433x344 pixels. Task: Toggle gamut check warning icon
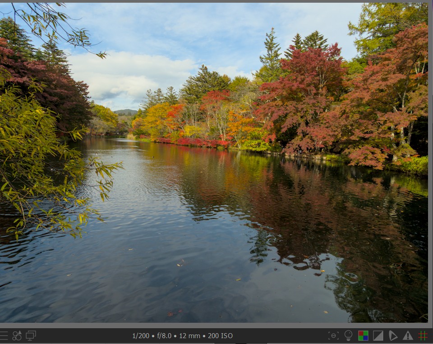point(408,336)
